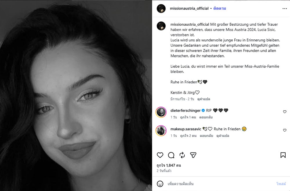Like makeup.sarasavic's comment with small heart

(x=285, y=130)
